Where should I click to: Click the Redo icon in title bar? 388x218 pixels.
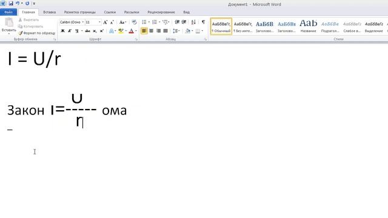[x=27, y=4]
